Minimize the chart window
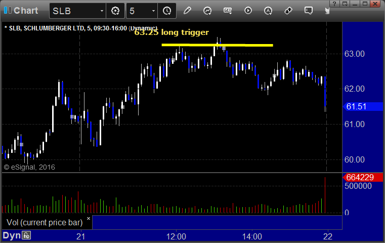The height and width of the screenshot is (243, 385). click(x=355, y=4)
